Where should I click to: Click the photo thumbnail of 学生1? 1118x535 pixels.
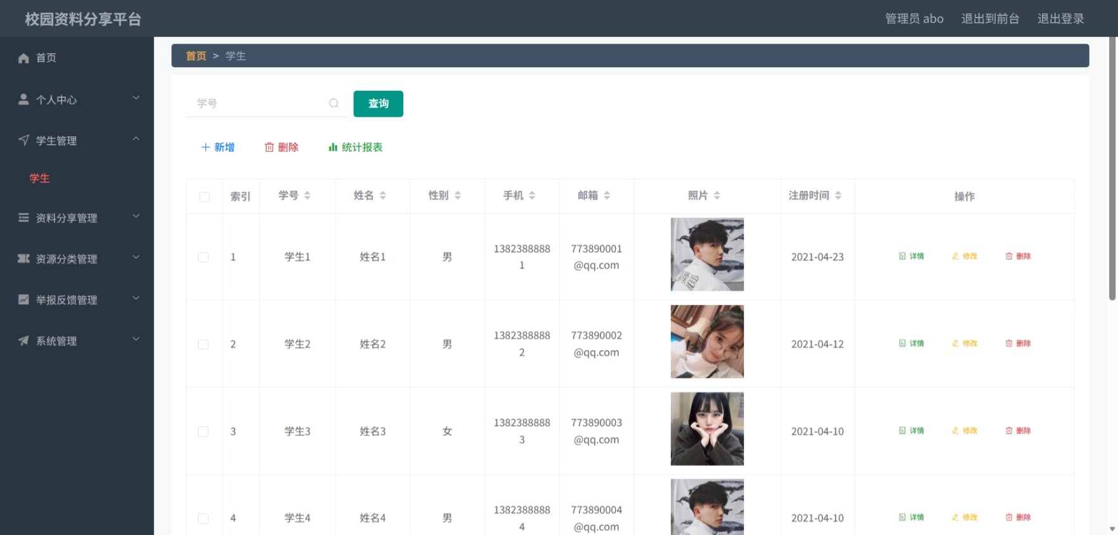pyautogui.click(x=707, y=254)
